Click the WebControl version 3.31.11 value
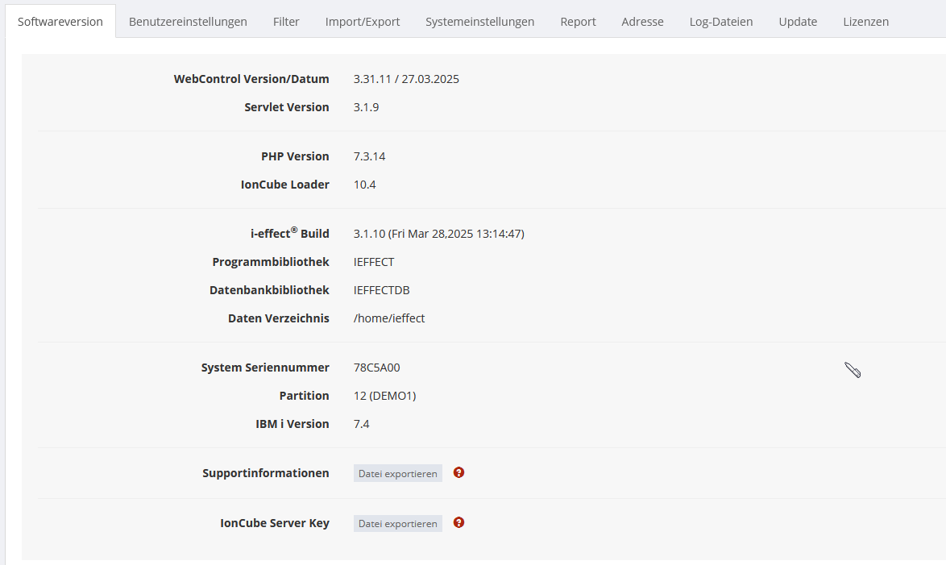This screenshot has width=946, height=565. pyautogui.click(x=406, y=79)
